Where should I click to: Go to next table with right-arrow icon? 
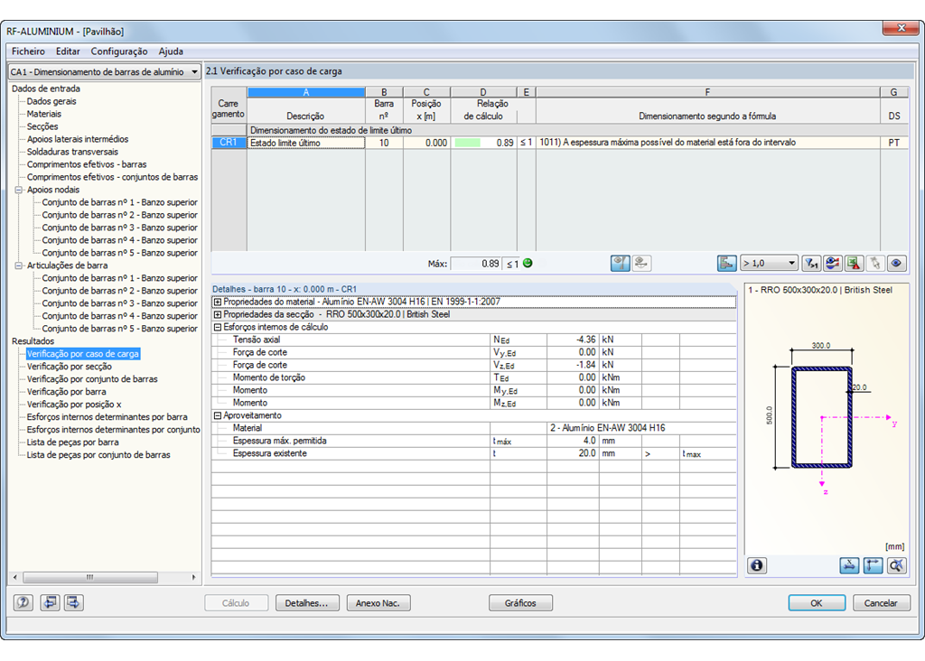click(74, 602)
